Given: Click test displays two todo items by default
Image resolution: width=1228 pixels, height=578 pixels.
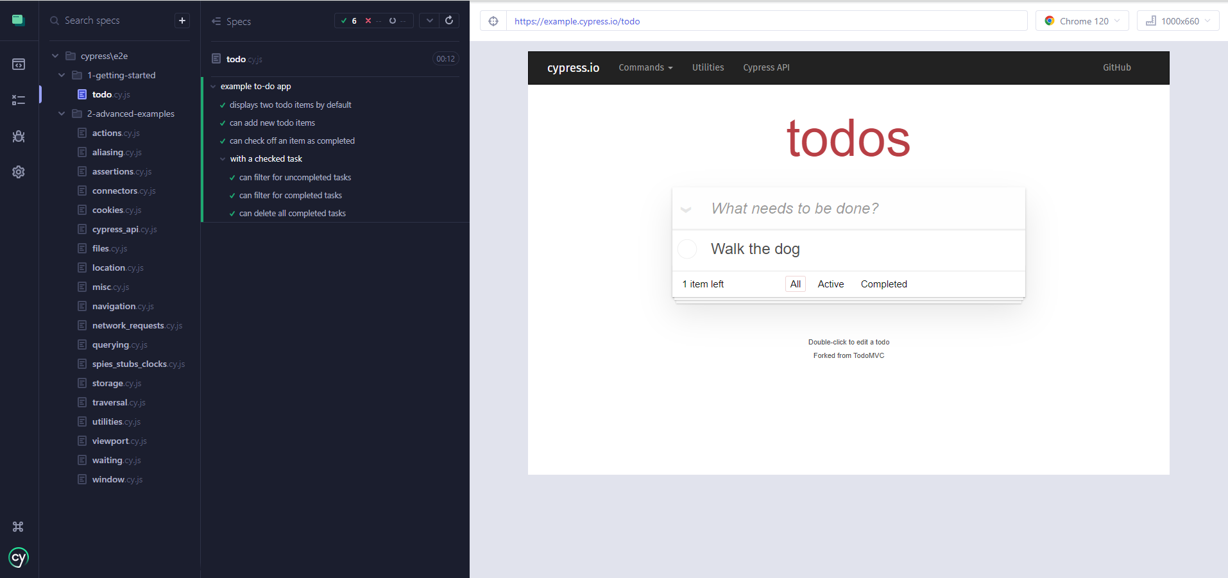Looking at the screenshot, I should click(290, 105).
